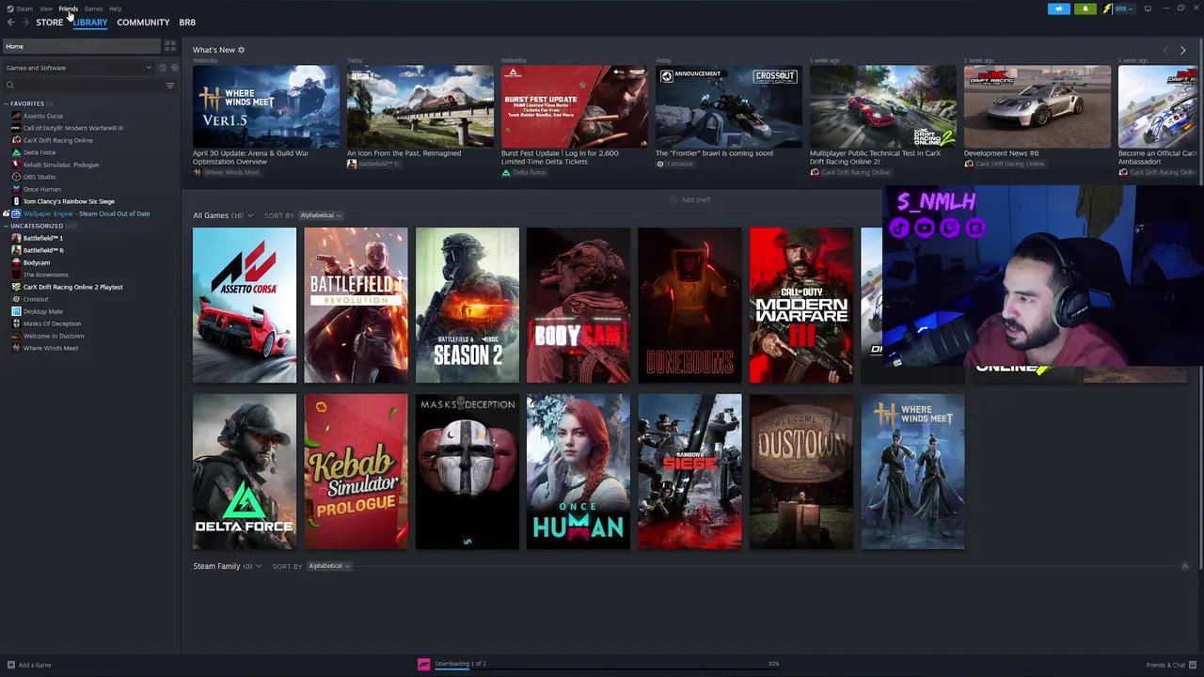The width and height of the screenshot is (1204, 677).
Task: Collapse the FAVORITES category
Action: [6, 103]
